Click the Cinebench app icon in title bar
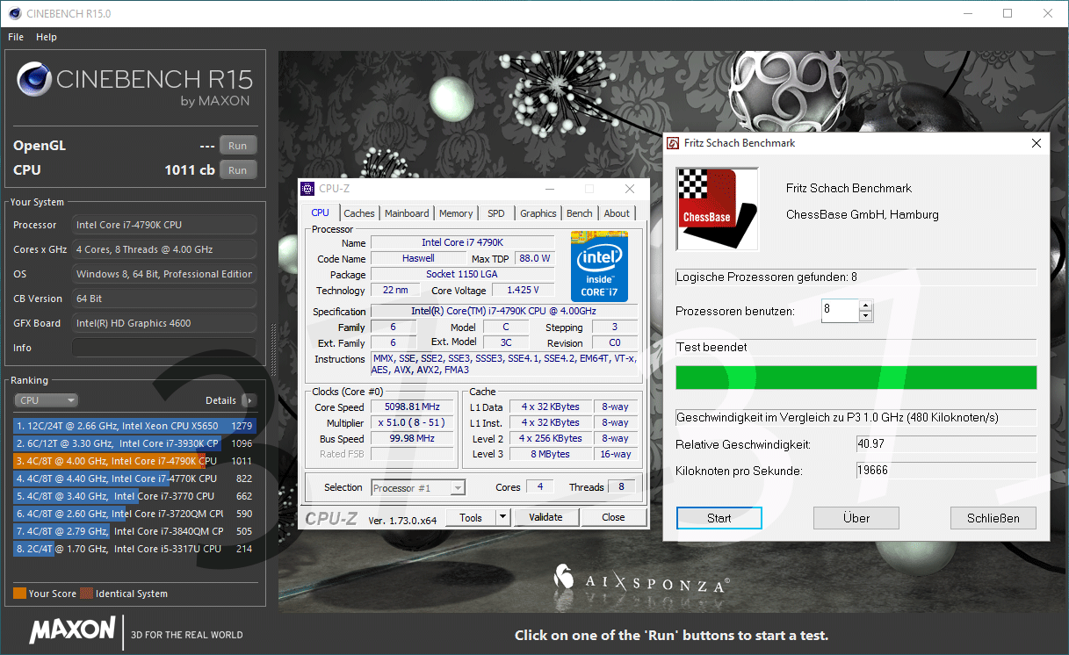The height and width of the screenshot is (655, 1069). [x=13, y=13]
